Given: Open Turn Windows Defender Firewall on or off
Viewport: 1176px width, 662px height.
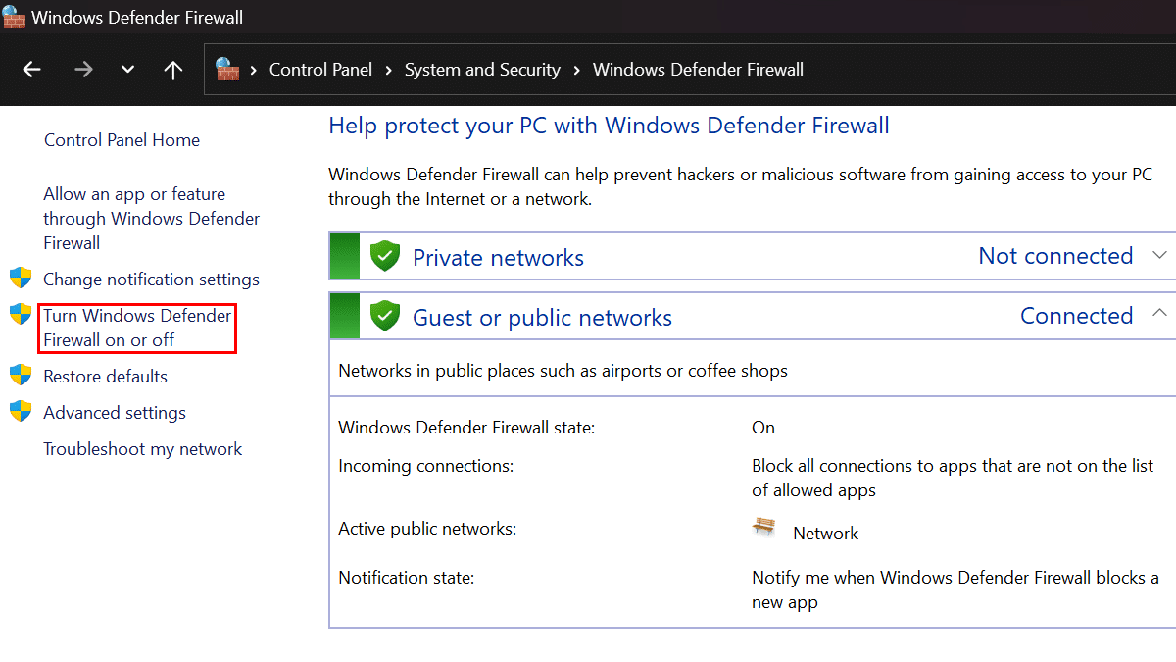Looking at the screenshot, I should 136,328.
